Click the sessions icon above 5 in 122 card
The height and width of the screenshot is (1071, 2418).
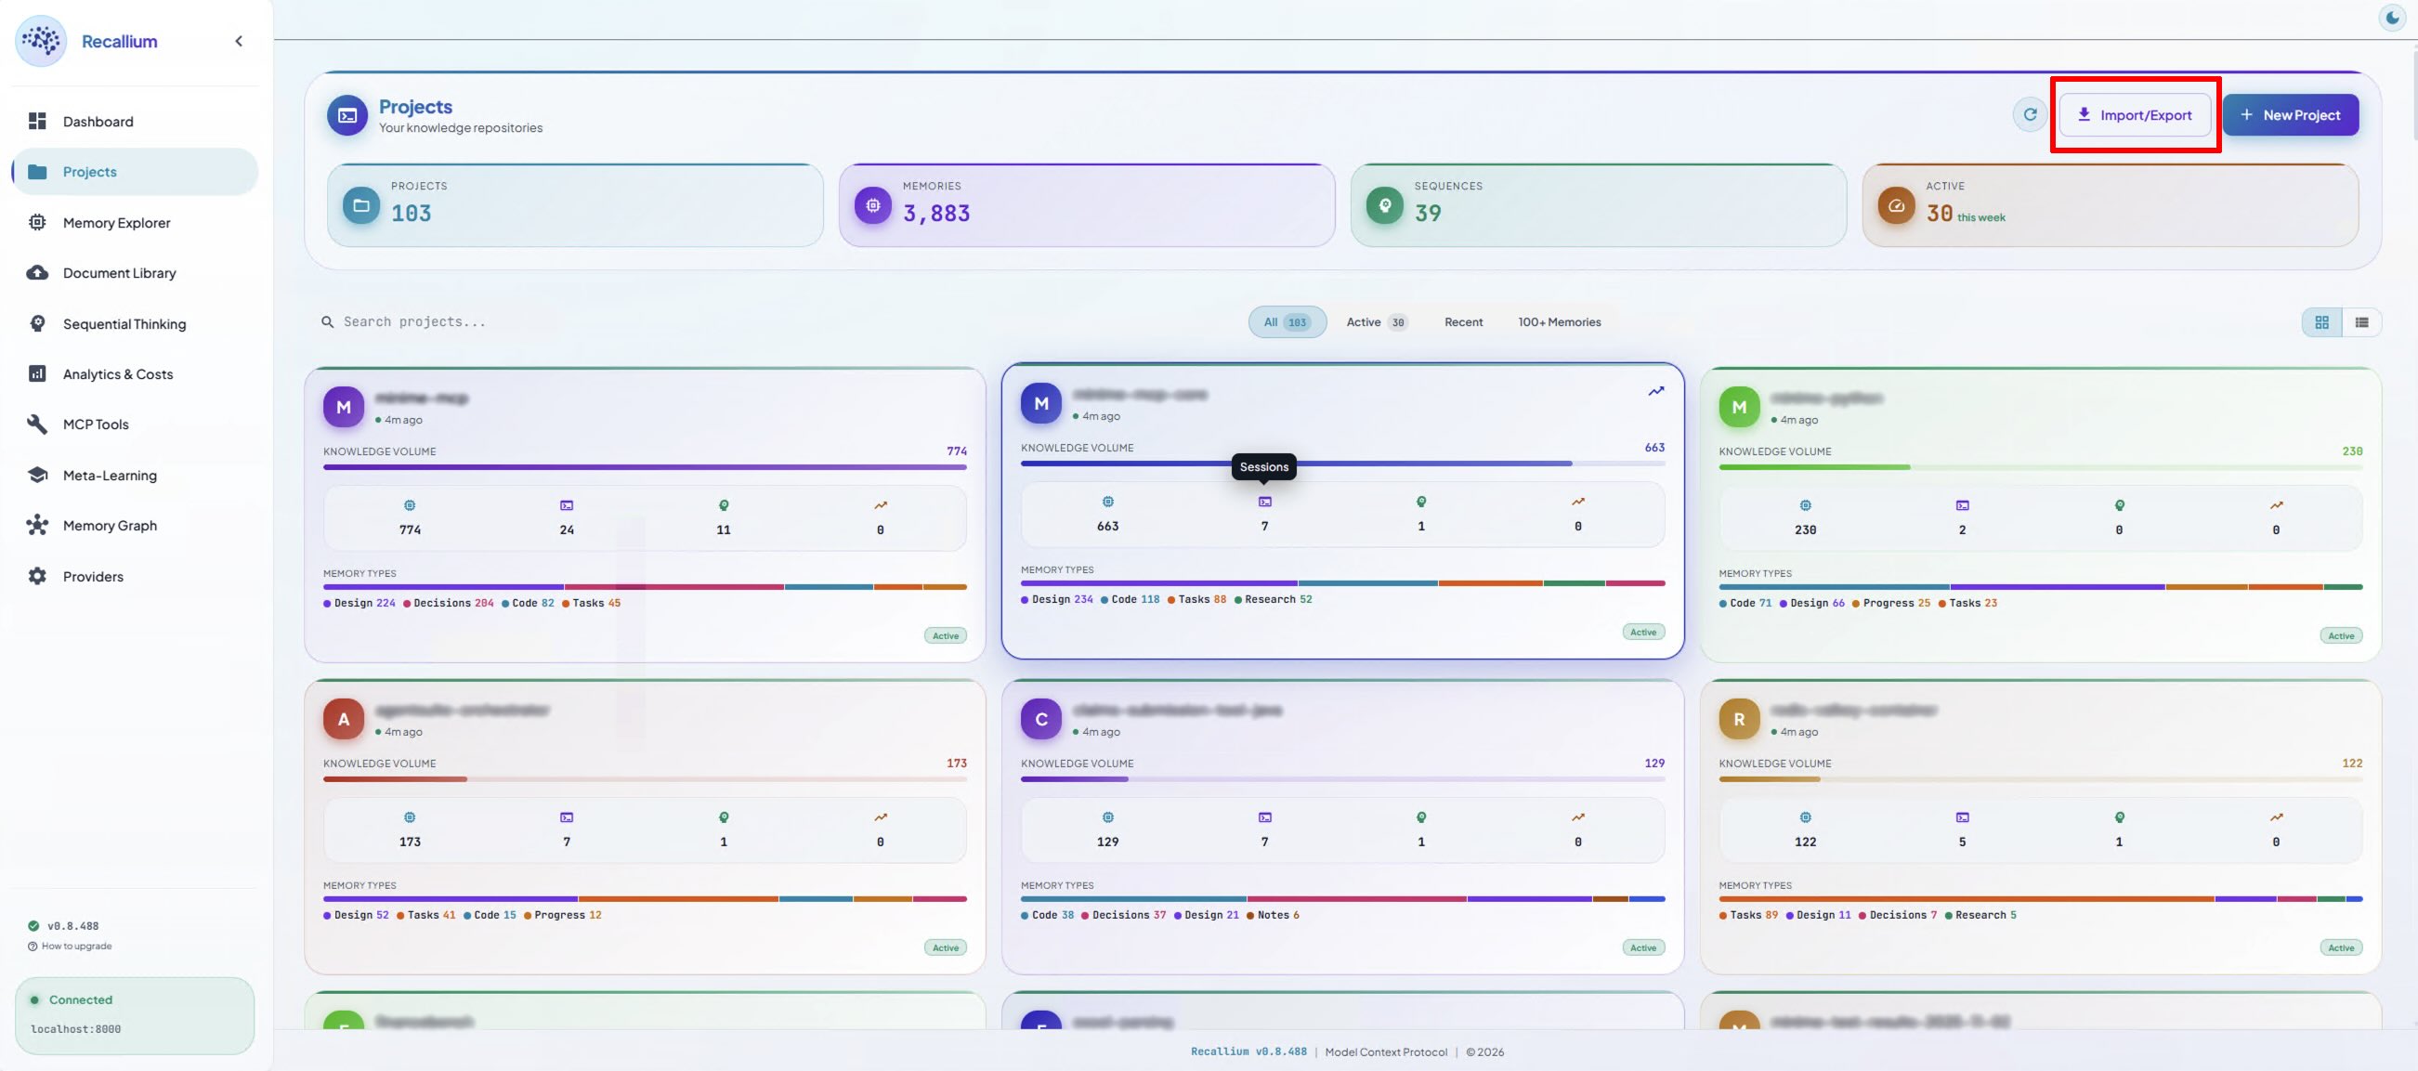[x=1962, y=817]
